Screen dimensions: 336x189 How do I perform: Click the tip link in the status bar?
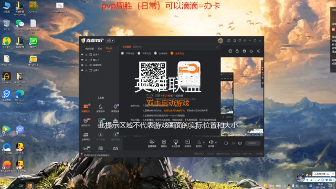97,155
